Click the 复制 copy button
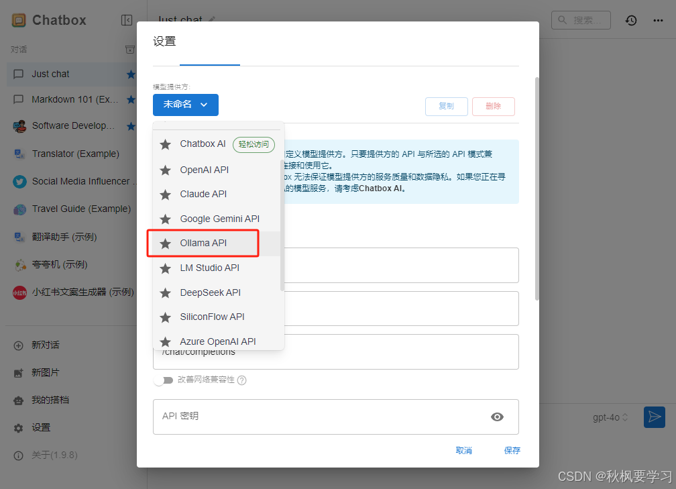Screen dimensions: 676x489 (x=446, y=107)
